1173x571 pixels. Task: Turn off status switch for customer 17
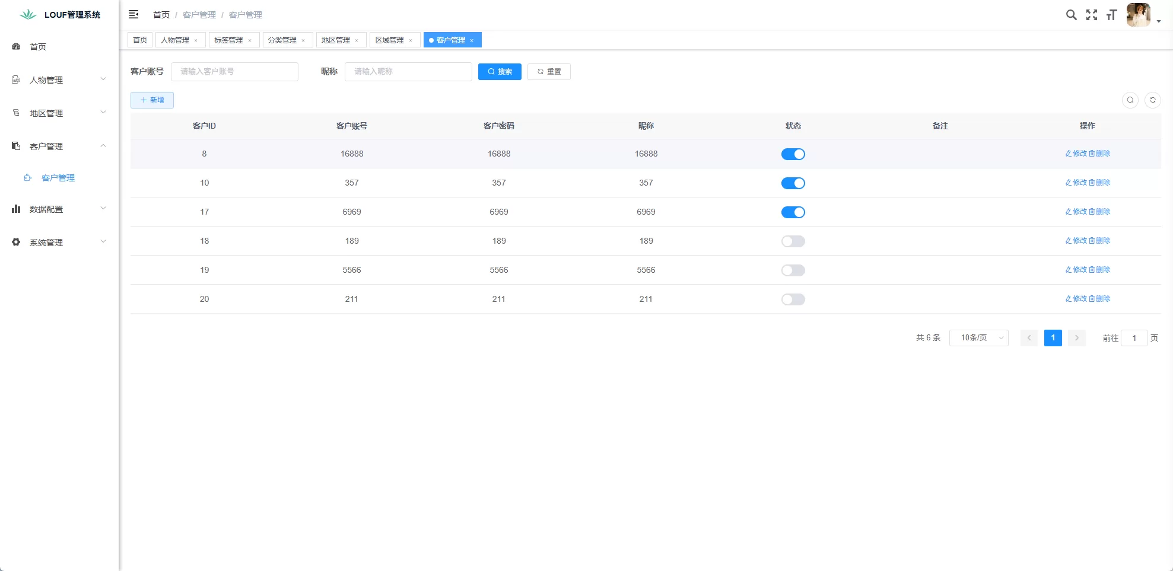point(793,212)
